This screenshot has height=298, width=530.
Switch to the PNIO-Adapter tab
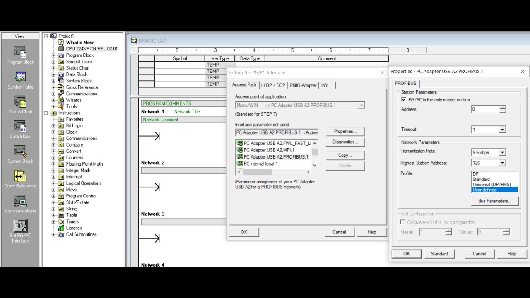point(303,85)
